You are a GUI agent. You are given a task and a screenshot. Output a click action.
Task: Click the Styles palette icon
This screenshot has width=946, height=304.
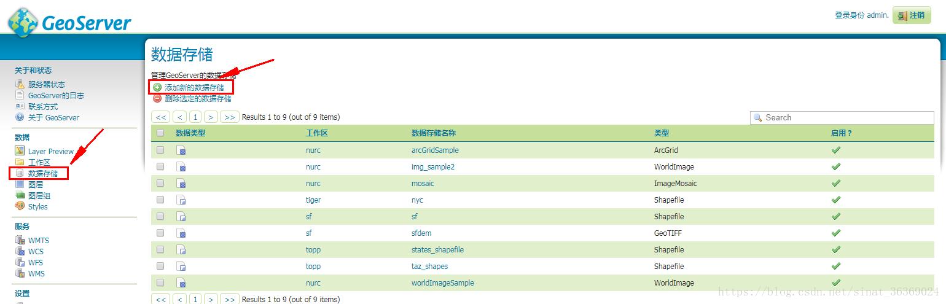[x=20, y=206]
